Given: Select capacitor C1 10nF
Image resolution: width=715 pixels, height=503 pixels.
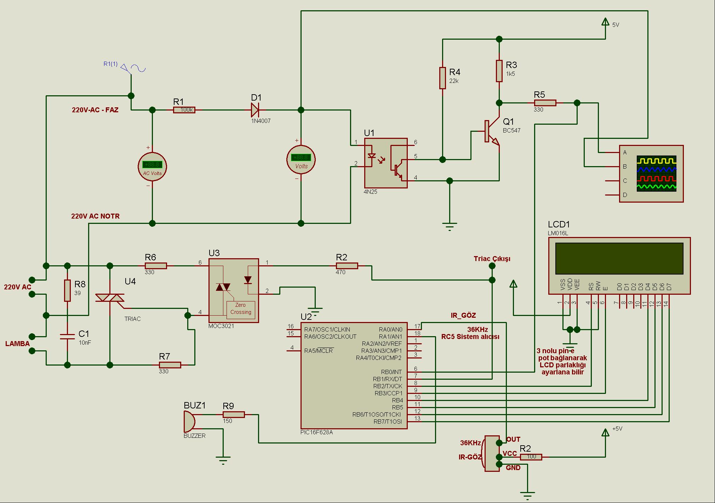Looking at the screenshot, I should [x=67, y=337].
